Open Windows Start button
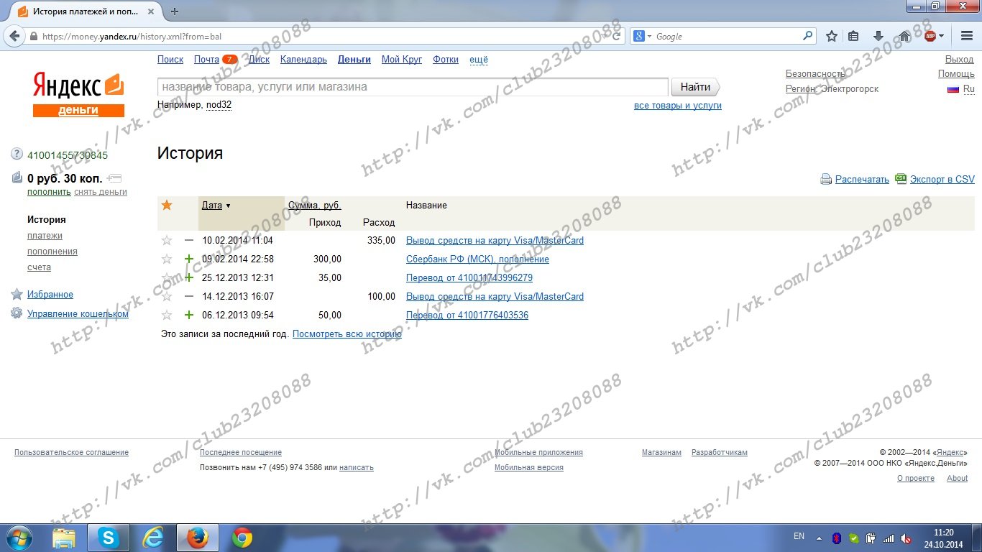Screen dimensions: 982x552 coord(19,538)
